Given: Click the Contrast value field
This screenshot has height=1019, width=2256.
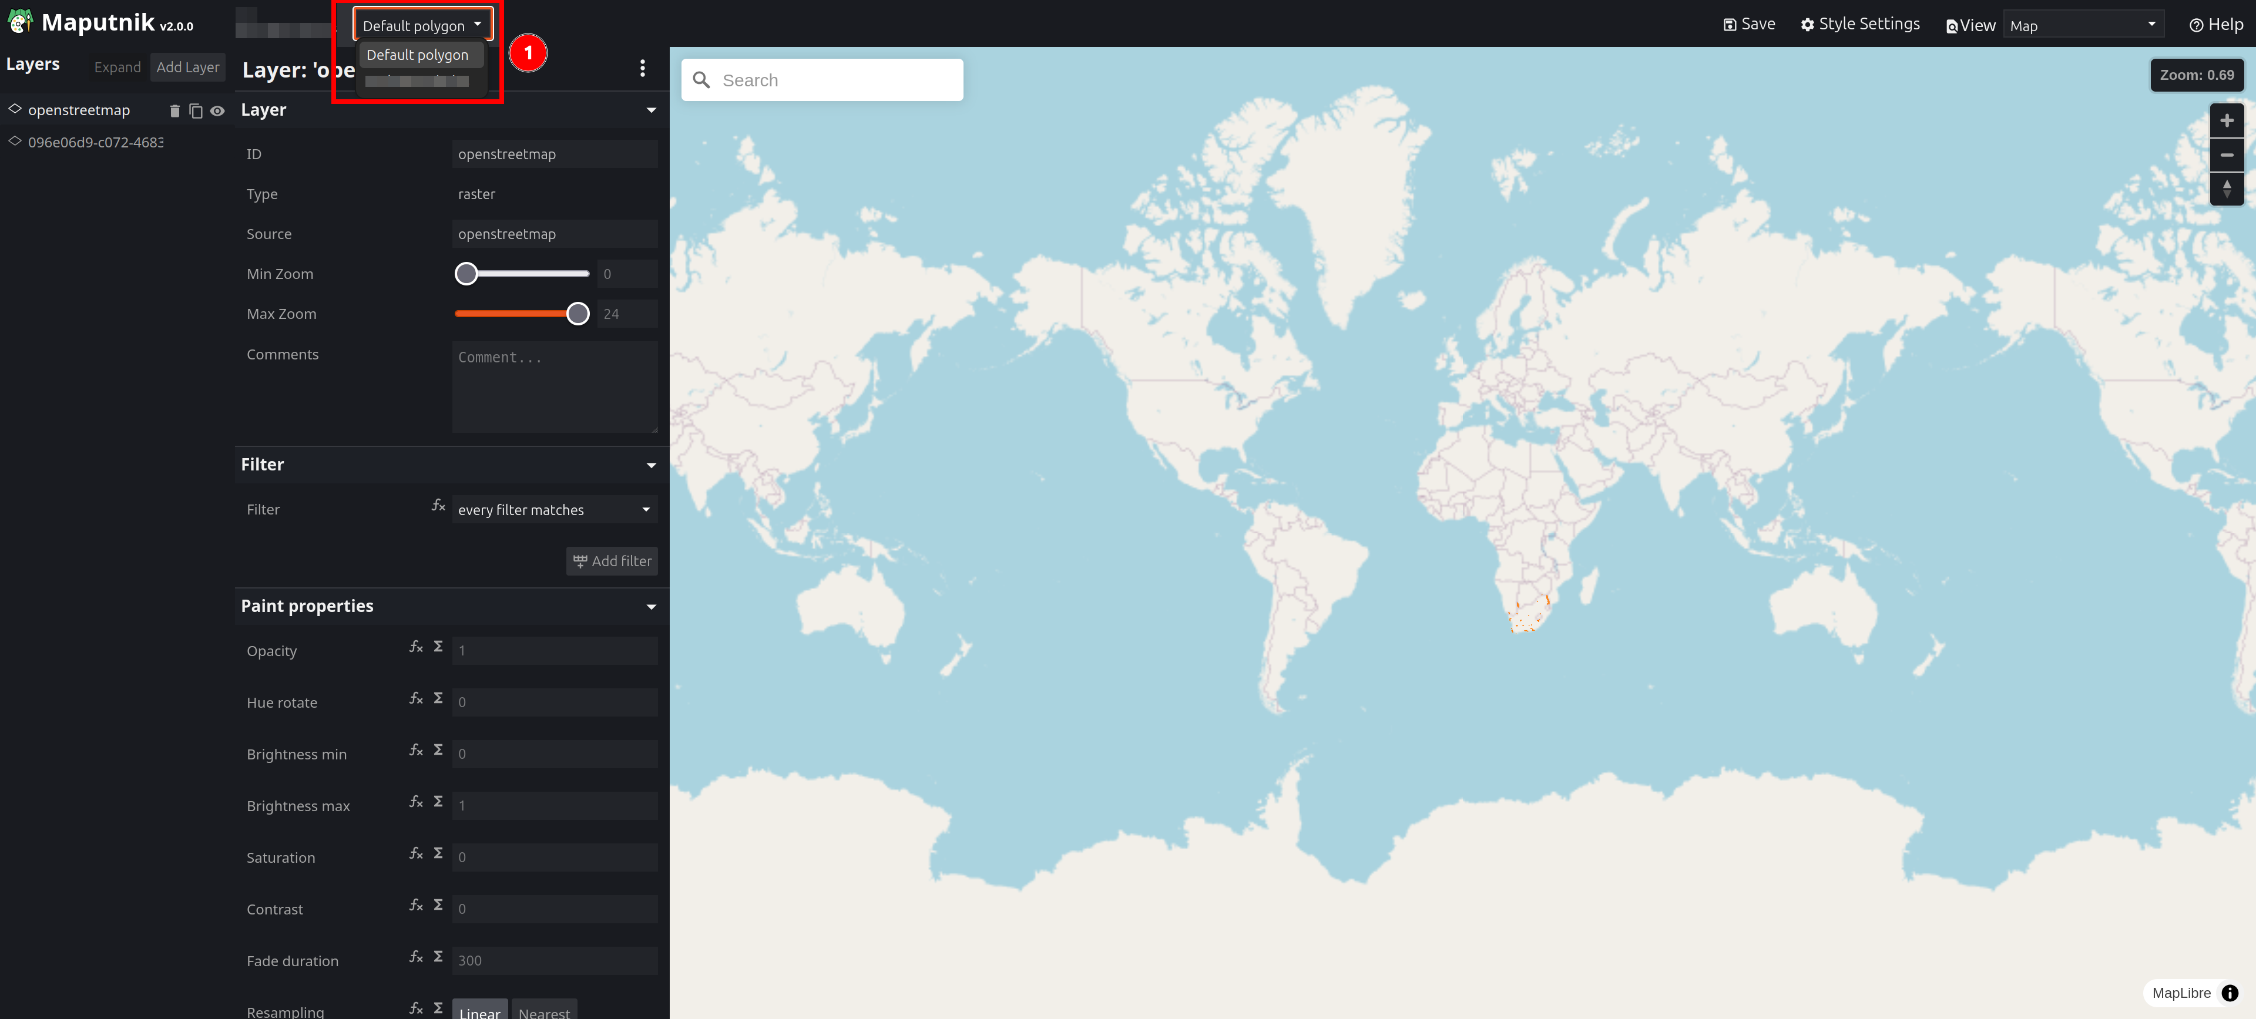Looking at the screenshot, I should tap(555, 909).
